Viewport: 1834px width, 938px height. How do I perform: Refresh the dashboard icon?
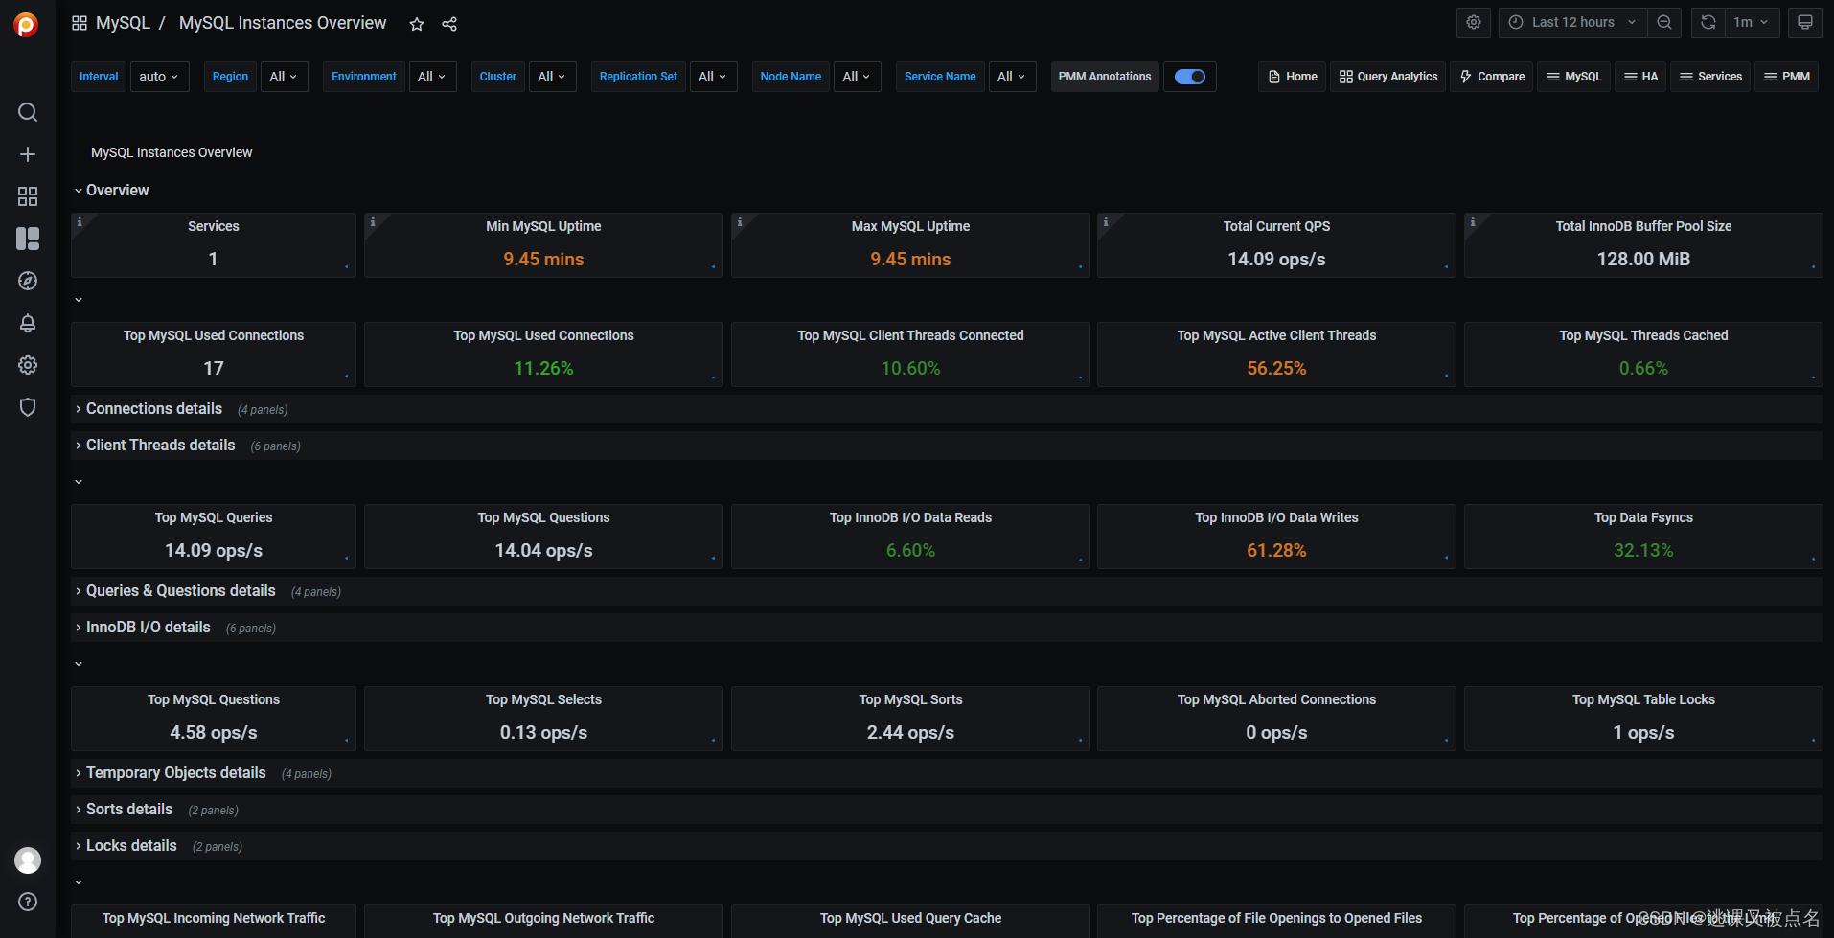pyautogui.click(x=1708, y=22)
